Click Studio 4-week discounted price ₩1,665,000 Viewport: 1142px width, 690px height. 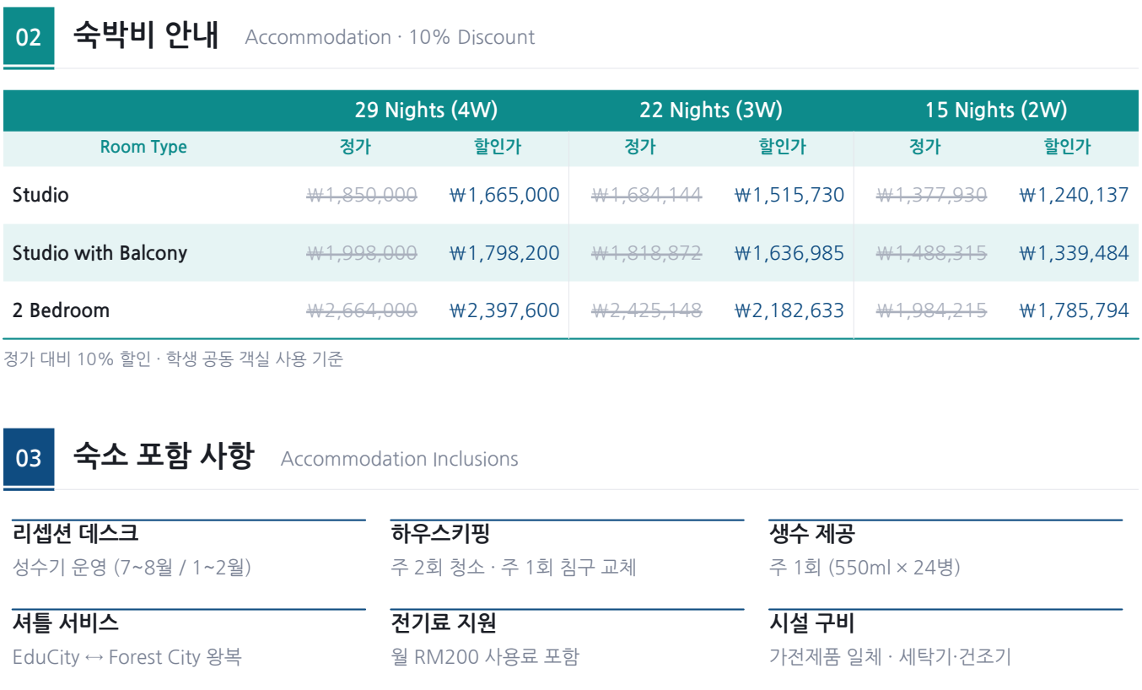tap(504, 195)
